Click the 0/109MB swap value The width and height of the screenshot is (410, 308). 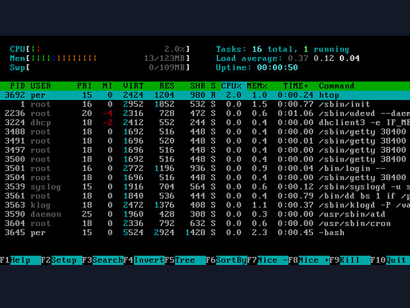[167, 68]
